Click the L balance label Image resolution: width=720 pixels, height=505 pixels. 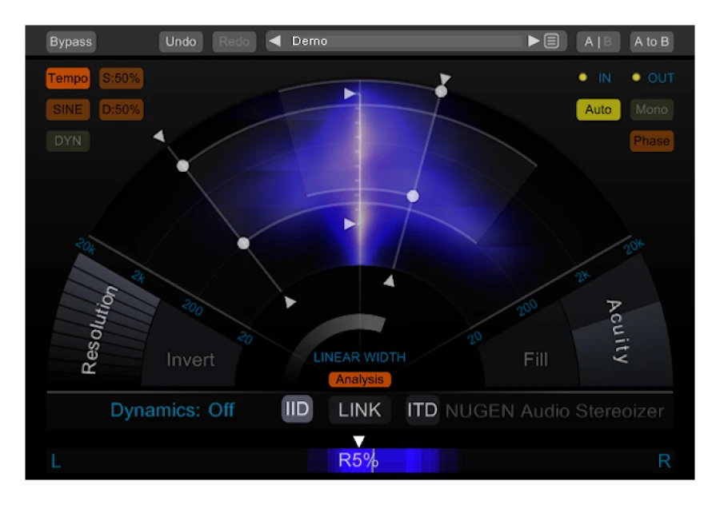coord(55,461)
